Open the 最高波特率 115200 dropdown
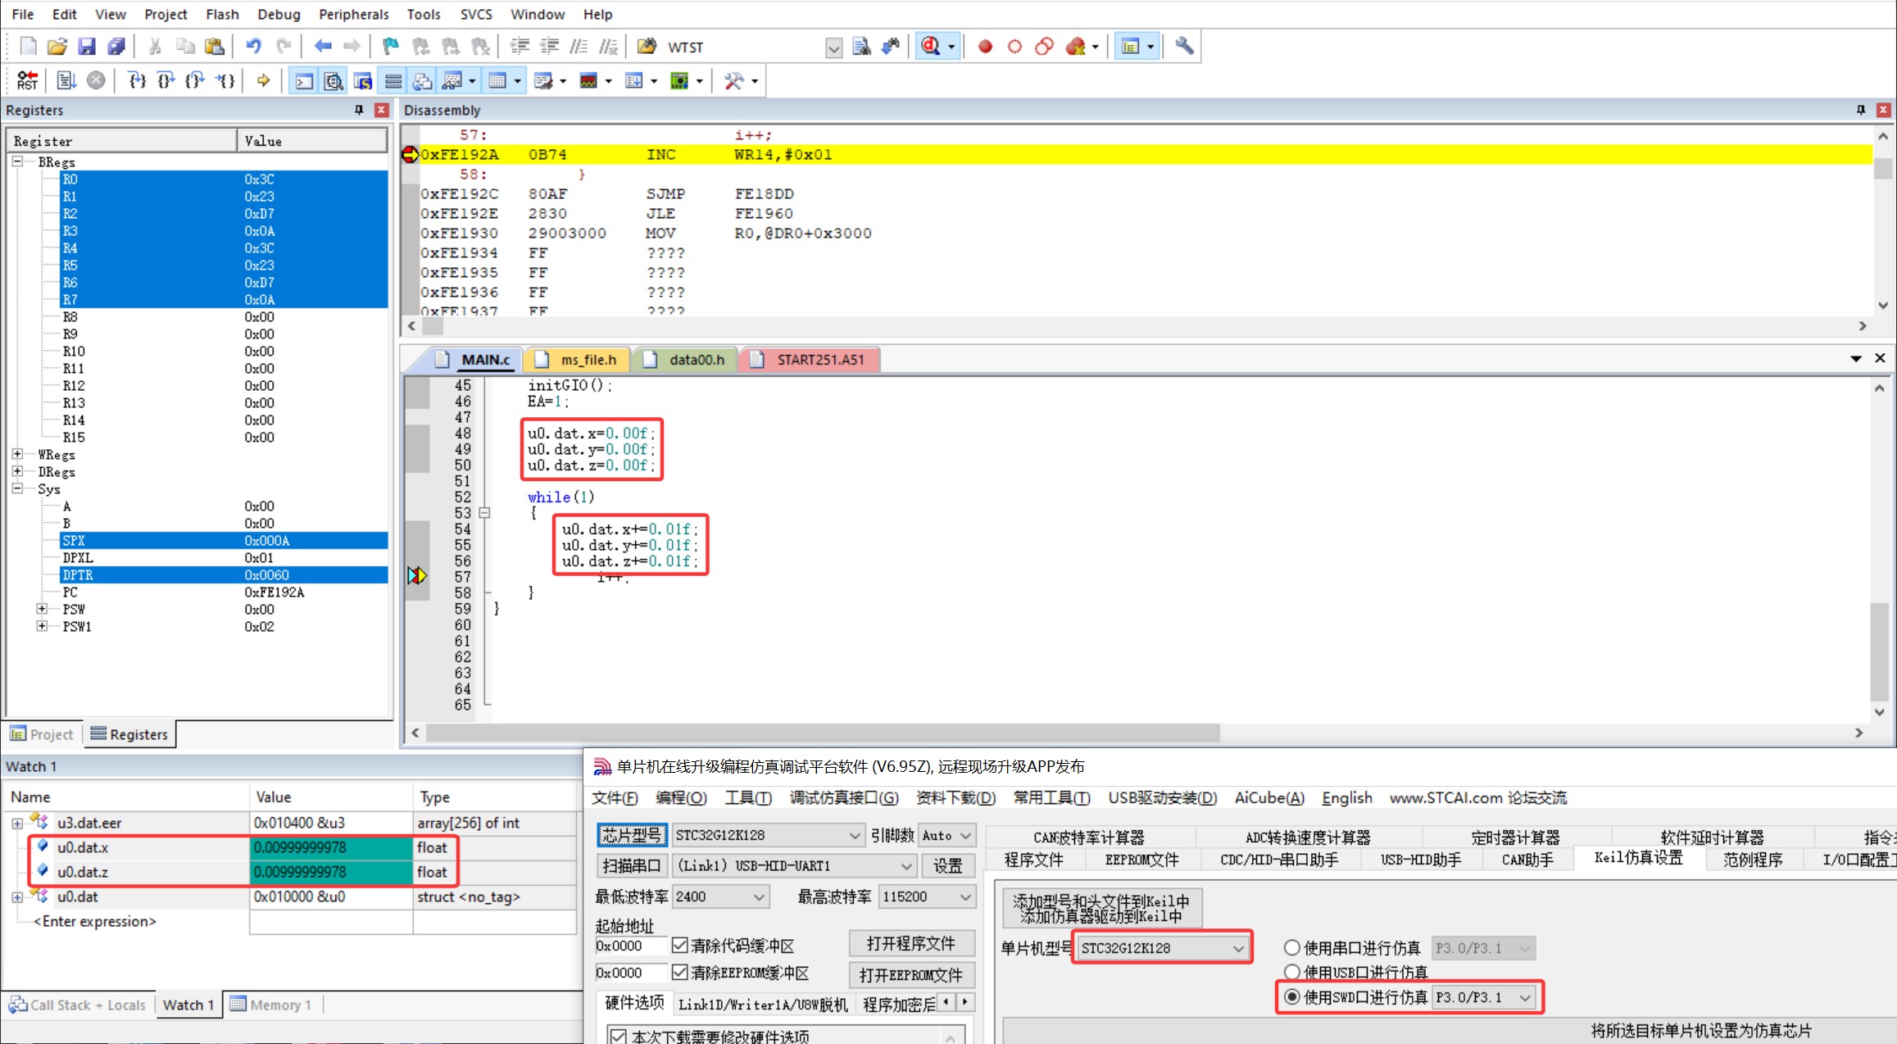The image size is (1897, 1044). 926,896
